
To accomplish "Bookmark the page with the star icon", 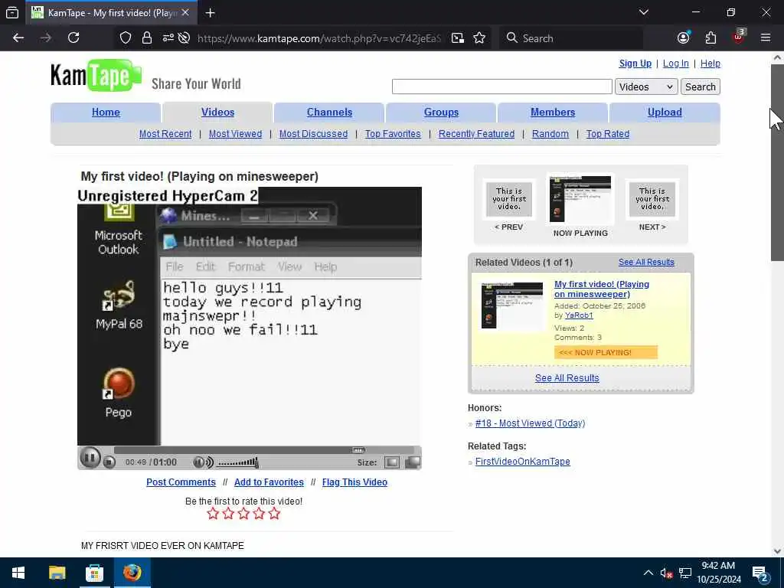I will (x=479, y=38).
